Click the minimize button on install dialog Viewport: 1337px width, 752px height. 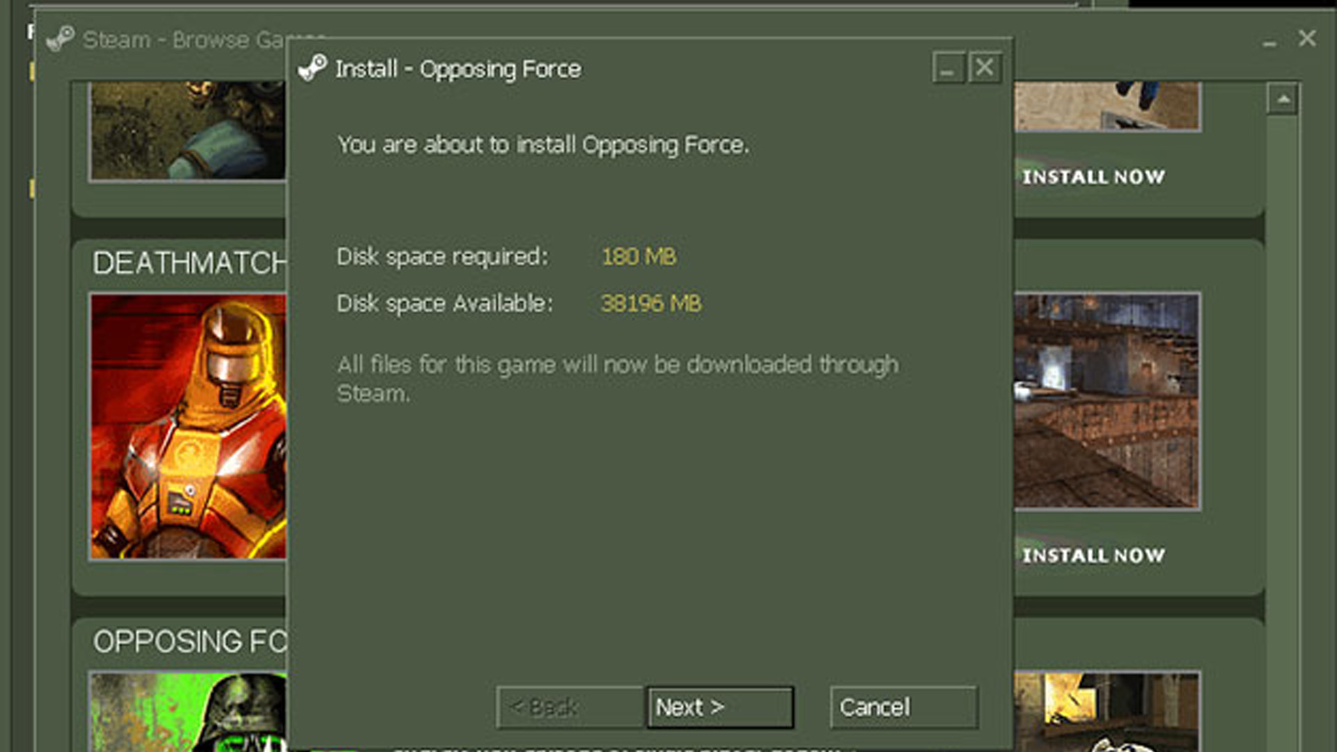948,68
